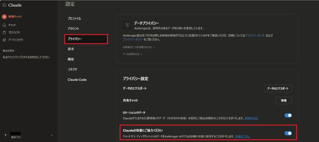Click the プライバシー設定 heading
The height and width of the screenshot is (142, 319).
coord(136,79)
